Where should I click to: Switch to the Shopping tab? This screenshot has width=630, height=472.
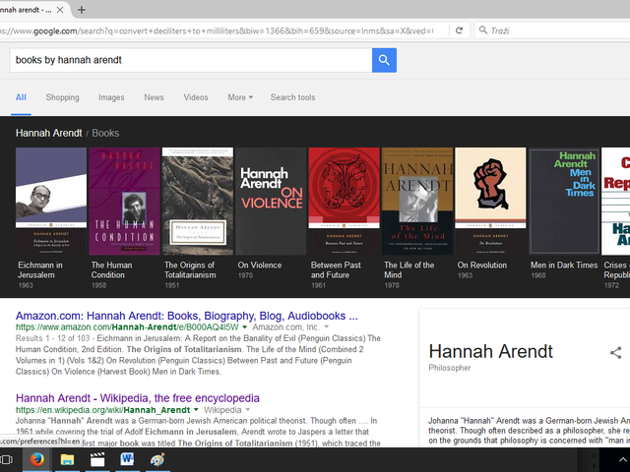(x=62, y=97)
